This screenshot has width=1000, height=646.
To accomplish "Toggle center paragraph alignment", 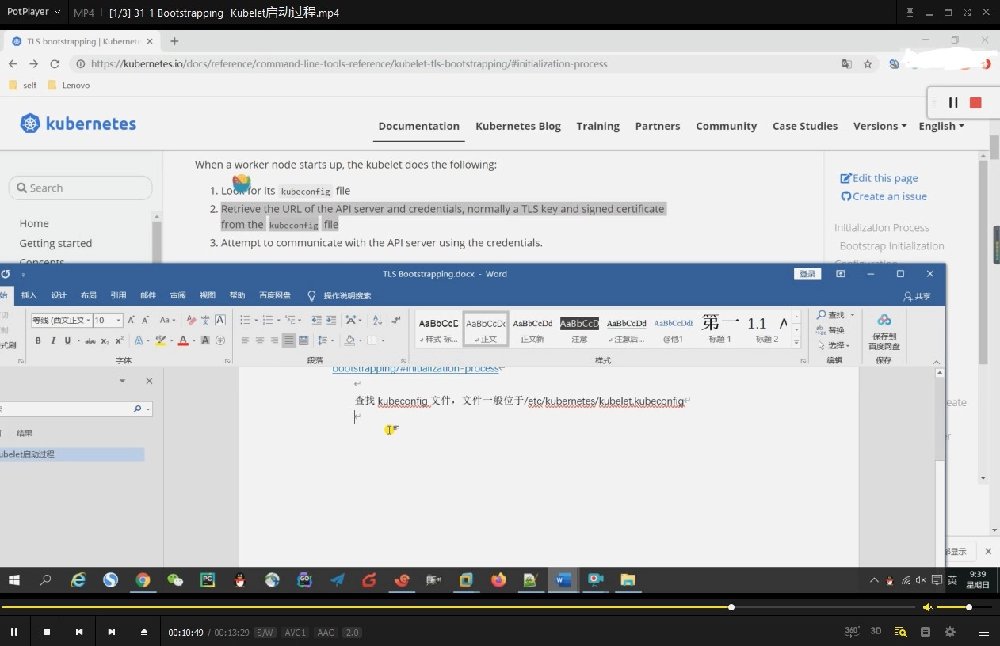I will point(261,340).
